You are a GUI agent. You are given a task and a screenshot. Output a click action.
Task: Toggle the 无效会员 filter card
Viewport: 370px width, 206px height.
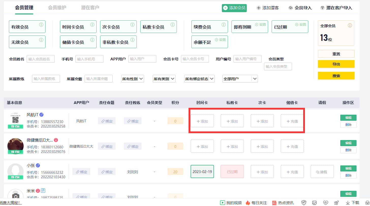[x=27, y=42]
